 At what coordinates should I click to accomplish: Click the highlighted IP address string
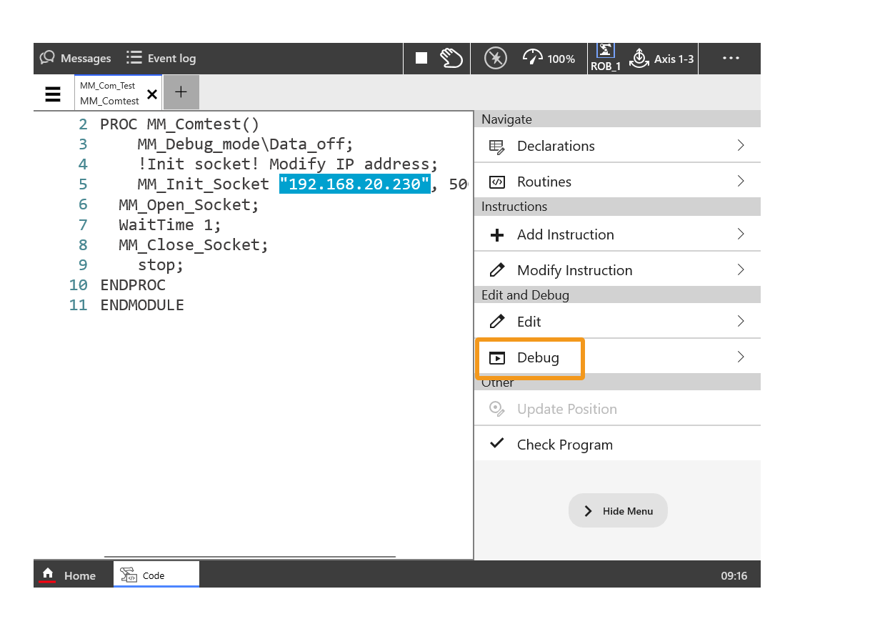[355, 184]
